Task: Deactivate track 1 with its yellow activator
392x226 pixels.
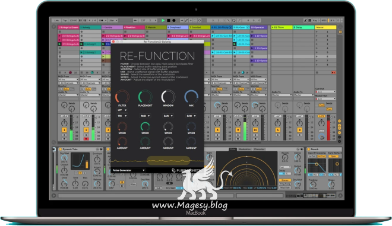Action: pyautogui.click(x=64, y=130)
